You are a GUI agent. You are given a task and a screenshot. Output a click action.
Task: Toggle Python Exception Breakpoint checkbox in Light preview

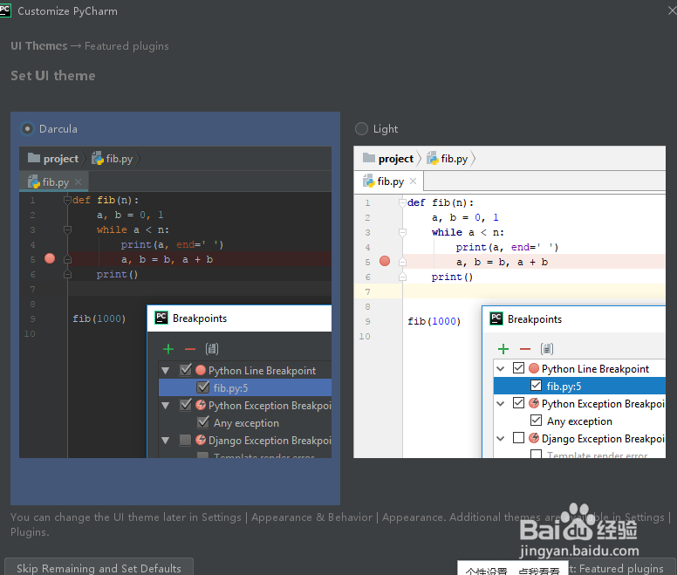tap(518, 403)
